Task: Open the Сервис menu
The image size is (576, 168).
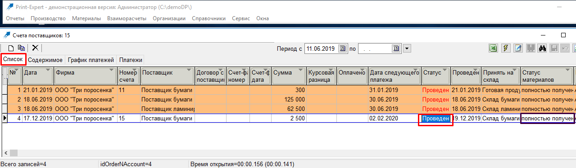Action: pos(241,18)
